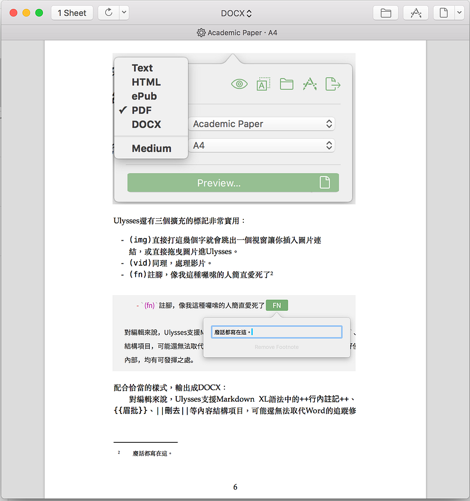
Task: Click the Ulysses heading sentence above list
Action: click(x=179, y=221)
